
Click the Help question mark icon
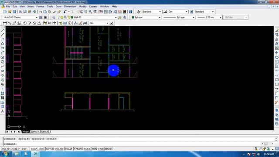[x=131, y=12]
